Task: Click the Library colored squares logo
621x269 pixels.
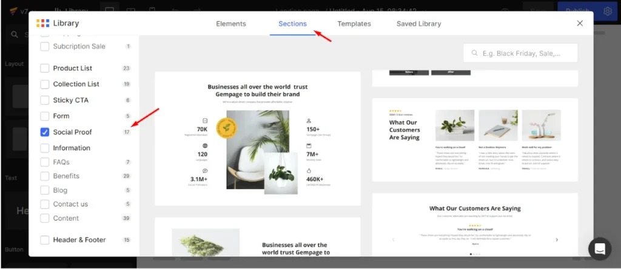Action: (x=43, y=24)
